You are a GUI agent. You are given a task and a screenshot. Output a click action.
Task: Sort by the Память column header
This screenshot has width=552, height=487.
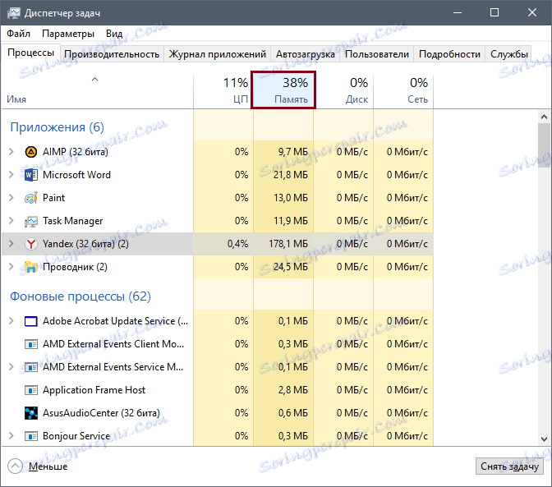pos(283,90)
